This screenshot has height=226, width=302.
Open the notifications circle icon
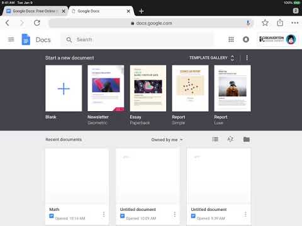coord(246,40)
